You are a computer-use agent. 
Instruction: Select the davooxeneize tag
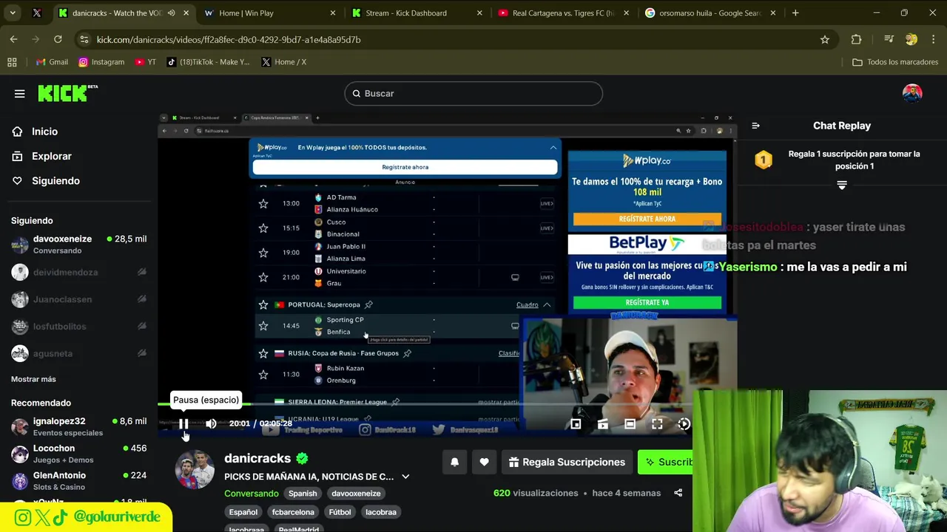click(356, 494)
